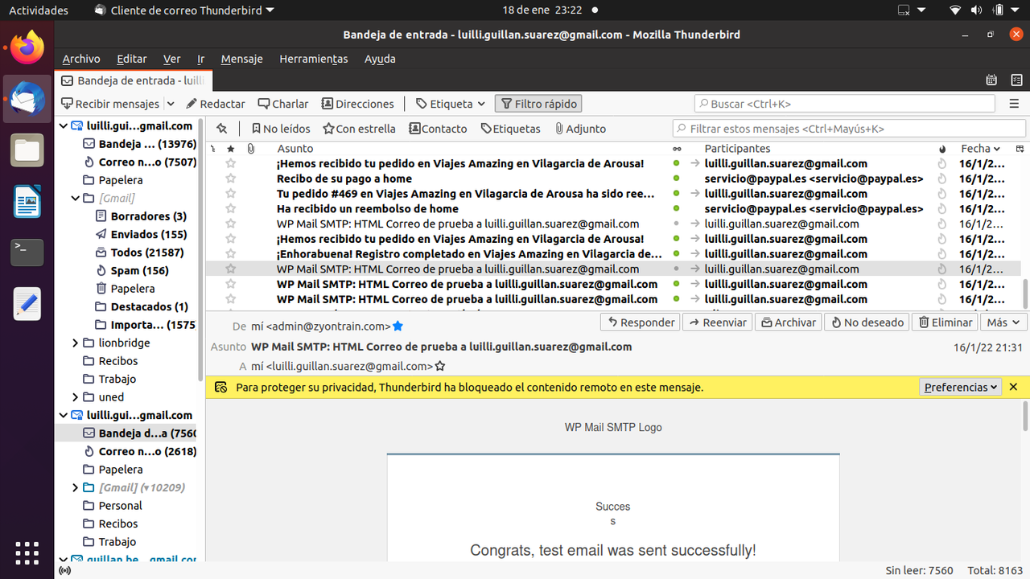Viewport: 1030px width, 579px height.
Task: Click the Reenviar button
Action: [716, 322]
